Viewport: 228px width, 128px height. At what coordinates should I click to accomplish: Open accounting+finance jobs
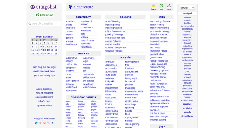pos(160,21)
